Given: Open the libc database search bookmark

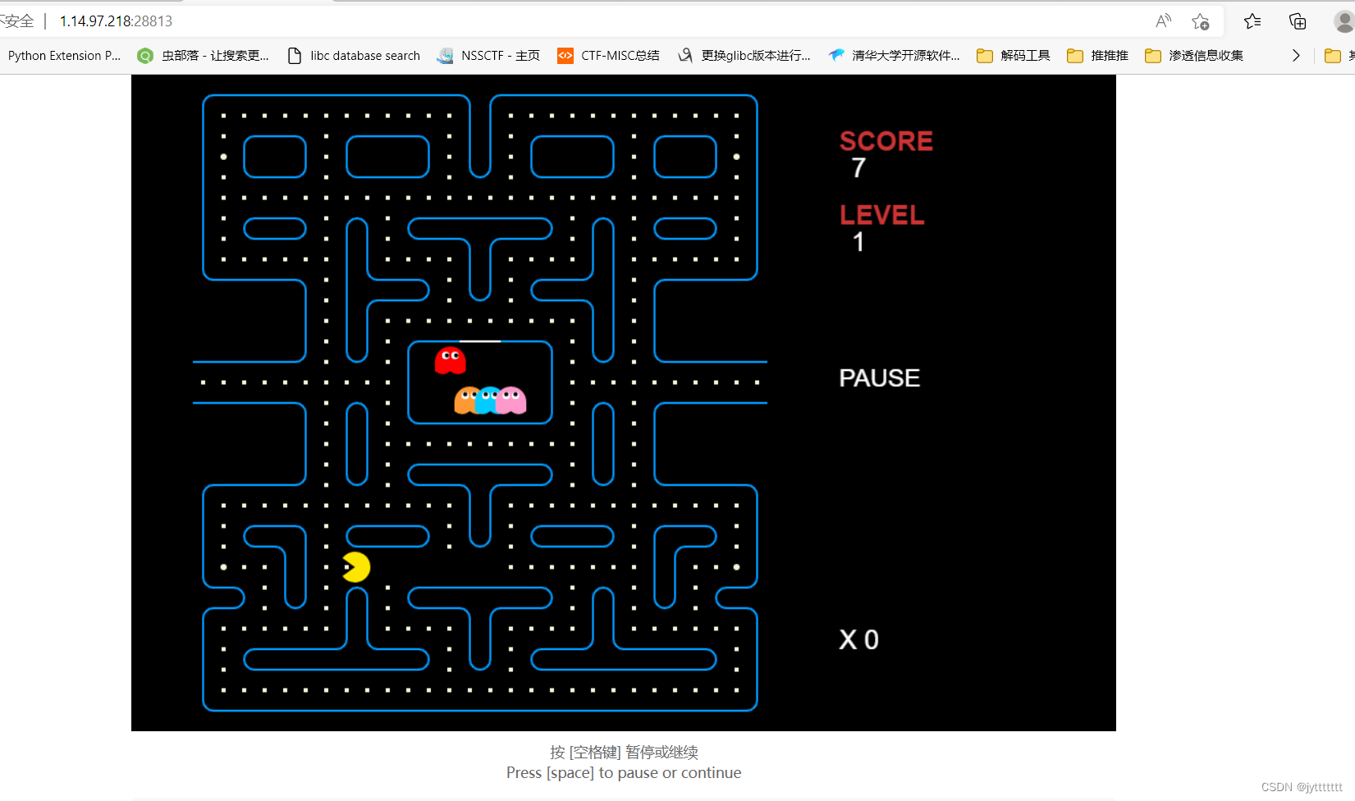Looking at the screenshot, I should tap(354, 56).
